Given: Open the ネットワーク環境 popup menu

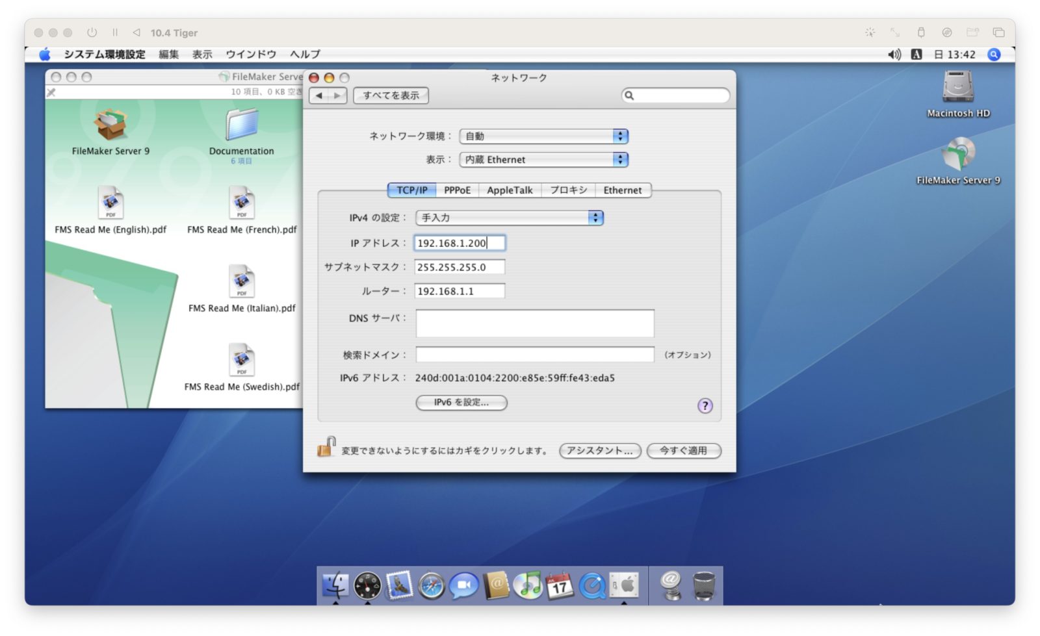Looking at the screenshot, I should (543, 136).
